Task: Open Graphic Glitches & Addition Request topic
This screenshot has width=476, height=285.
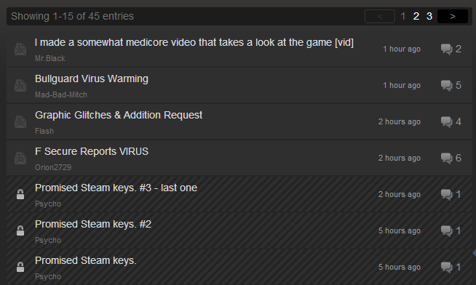Action: (x=119, y=115)
